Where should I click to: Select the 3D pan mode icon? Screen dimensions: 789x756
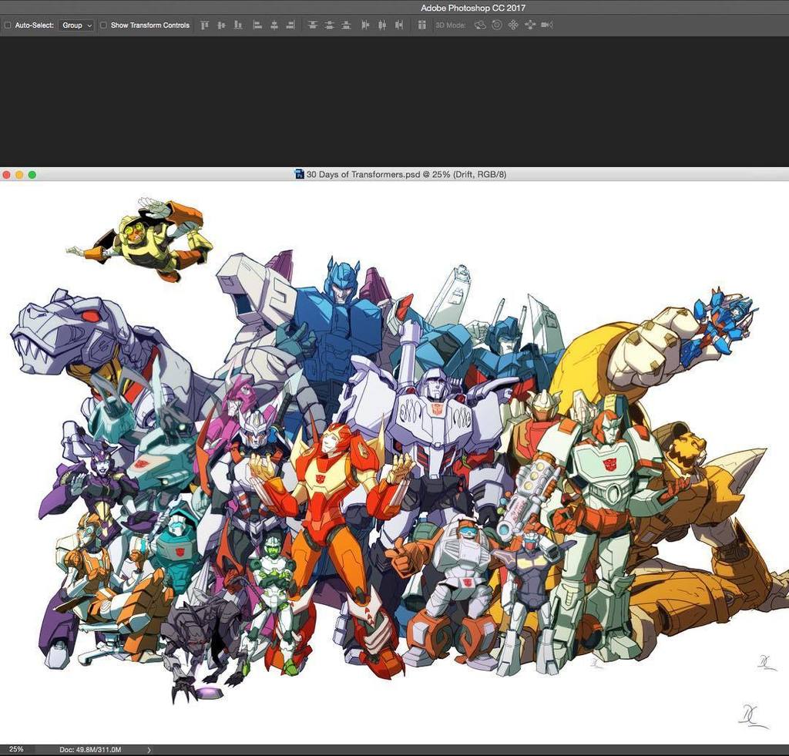pyautogui.click(x=513, y=25)
